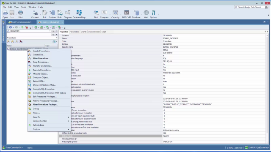Open the Explorer toolbar icon
271x152 pixels.
tap(52, 14)
